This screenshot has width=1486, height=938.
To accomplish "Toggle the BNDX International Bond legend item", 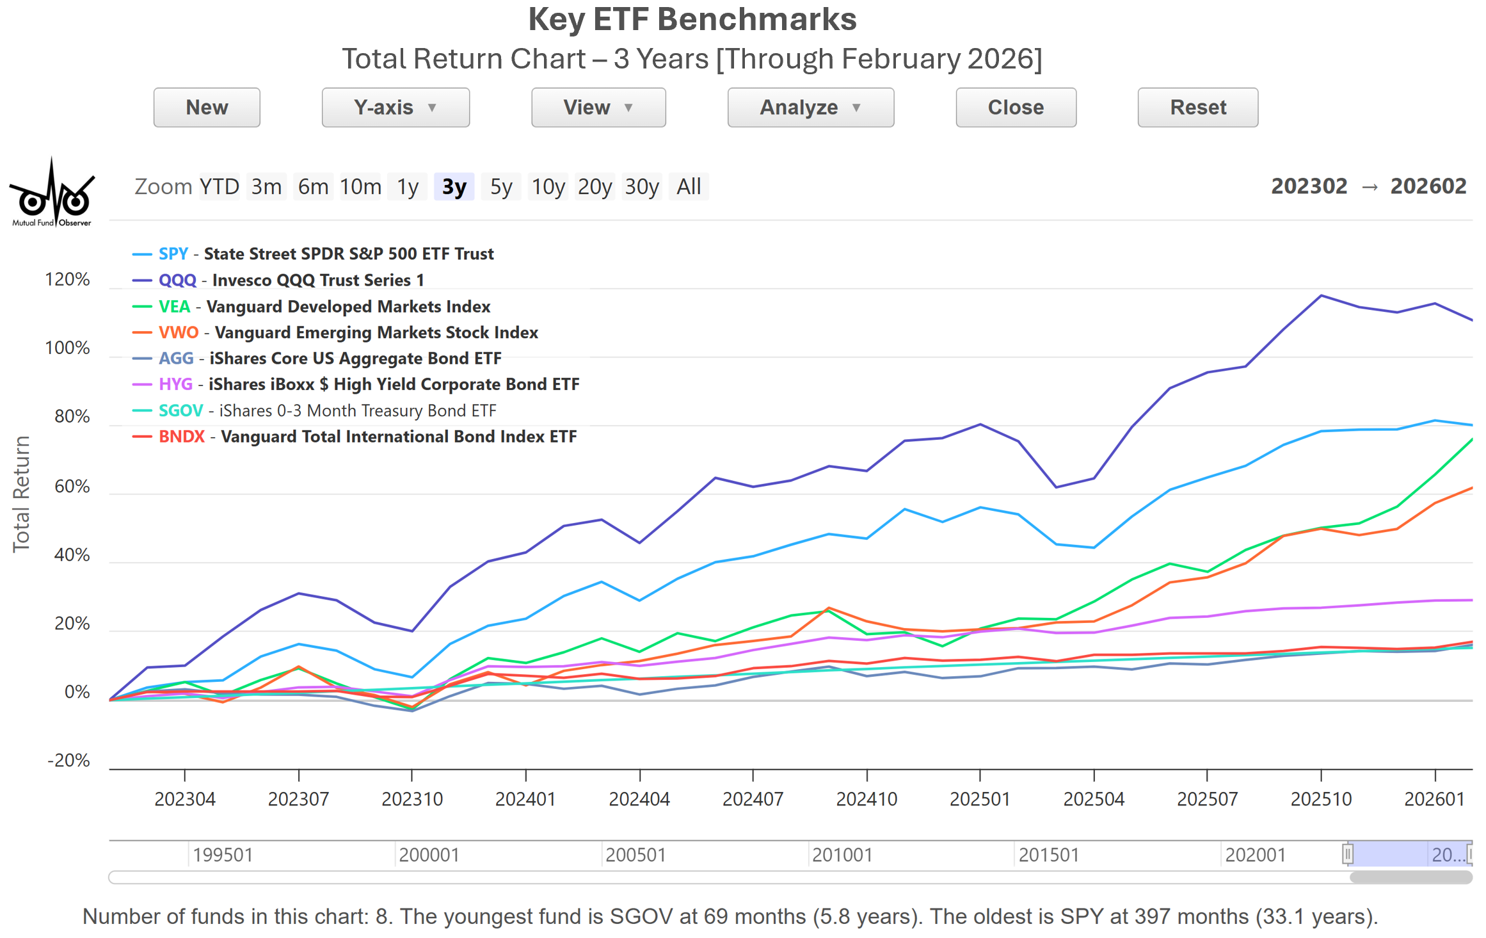I will point(367,437).
